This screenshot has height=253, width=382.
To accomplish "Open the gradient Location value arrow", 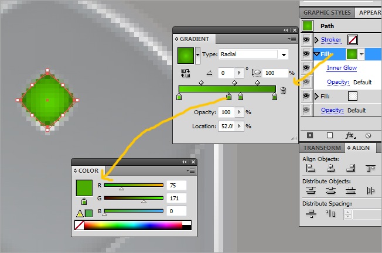I will [x=239, y=126].
